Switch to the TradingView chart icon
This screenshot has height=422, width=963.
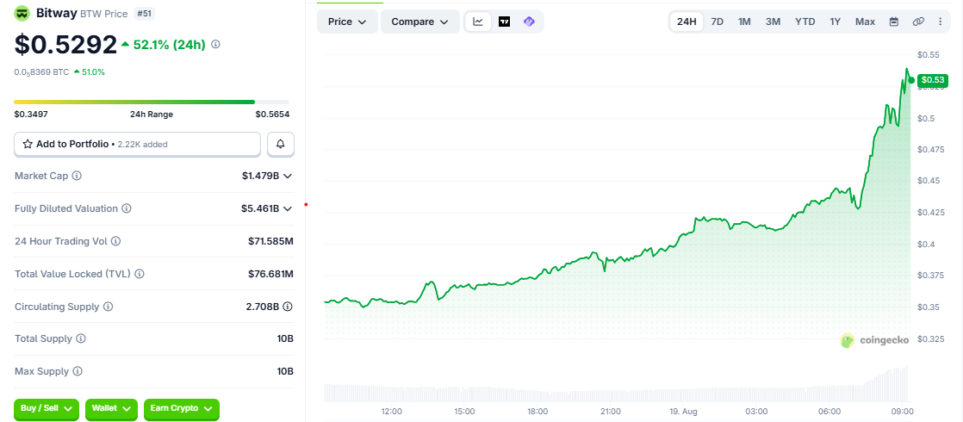tap(504, 22)
